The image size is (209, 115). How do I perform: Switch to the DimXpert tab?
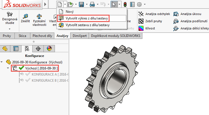pyautogui.click(x=80, y=36)
